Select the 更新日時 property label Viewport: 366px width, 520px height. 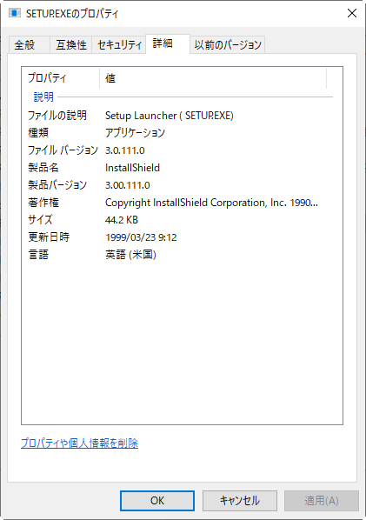click(49, 237)
